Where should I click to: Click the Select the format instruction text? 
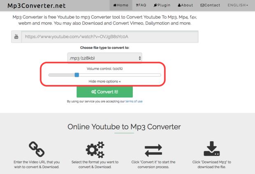pyautogui.click(x=95, y=165)
